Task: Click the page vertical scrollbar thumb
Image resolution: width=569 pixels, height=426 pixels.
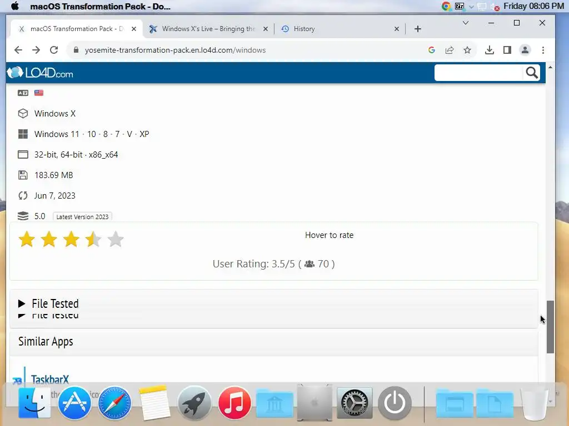Action: (x=550, y=326)
